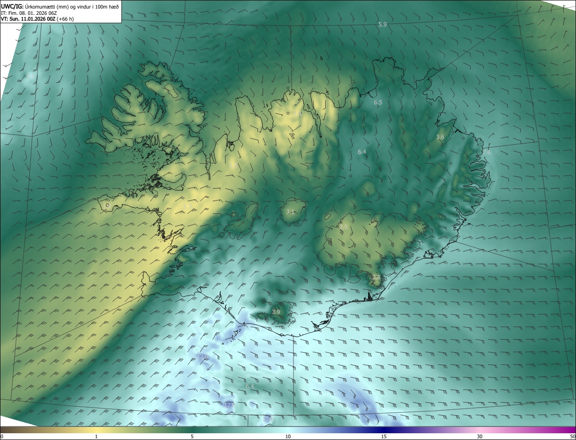Click the 1.4 value in north Iceland
Image resolution: width=576 pixels, height=440 pixels.
[x=298, y=113]
